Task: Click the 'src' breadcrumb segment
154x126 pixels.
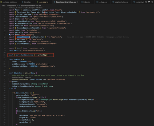Action: pyautogui.click(x=3, y=6)
